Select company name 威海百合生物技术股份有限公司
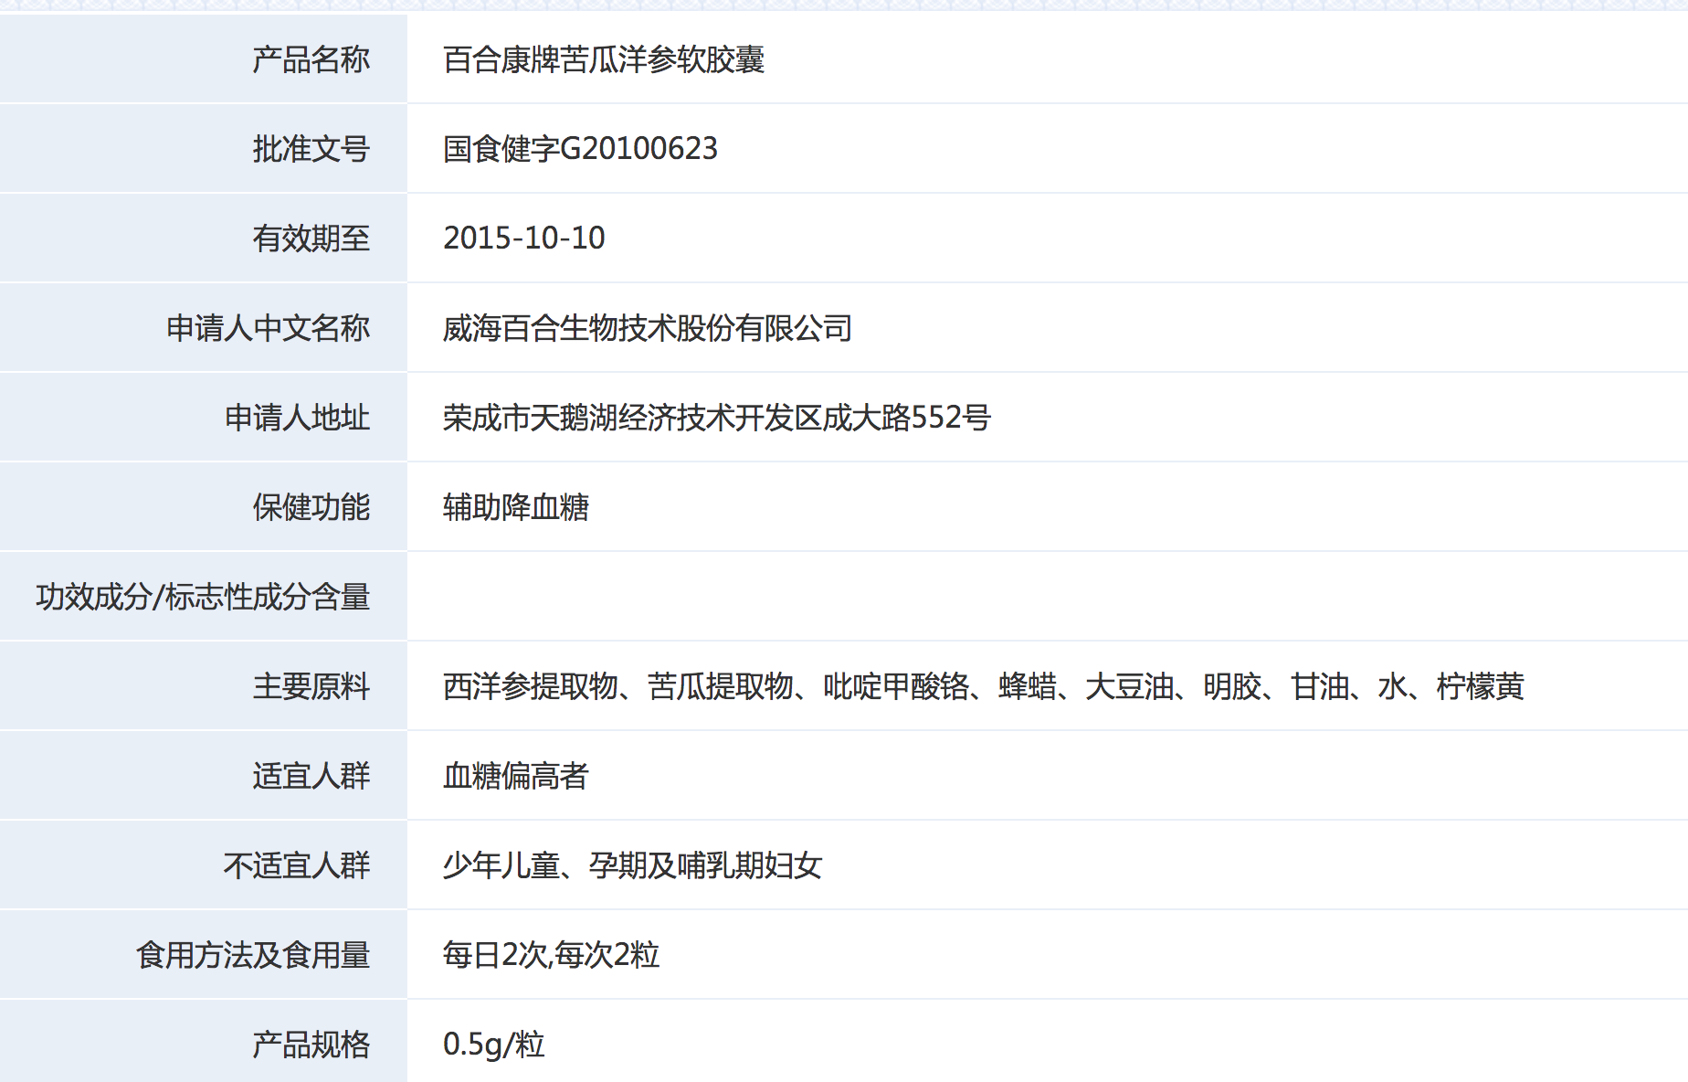Screen dimensions: 1688x1082 (x=648, y=328)
